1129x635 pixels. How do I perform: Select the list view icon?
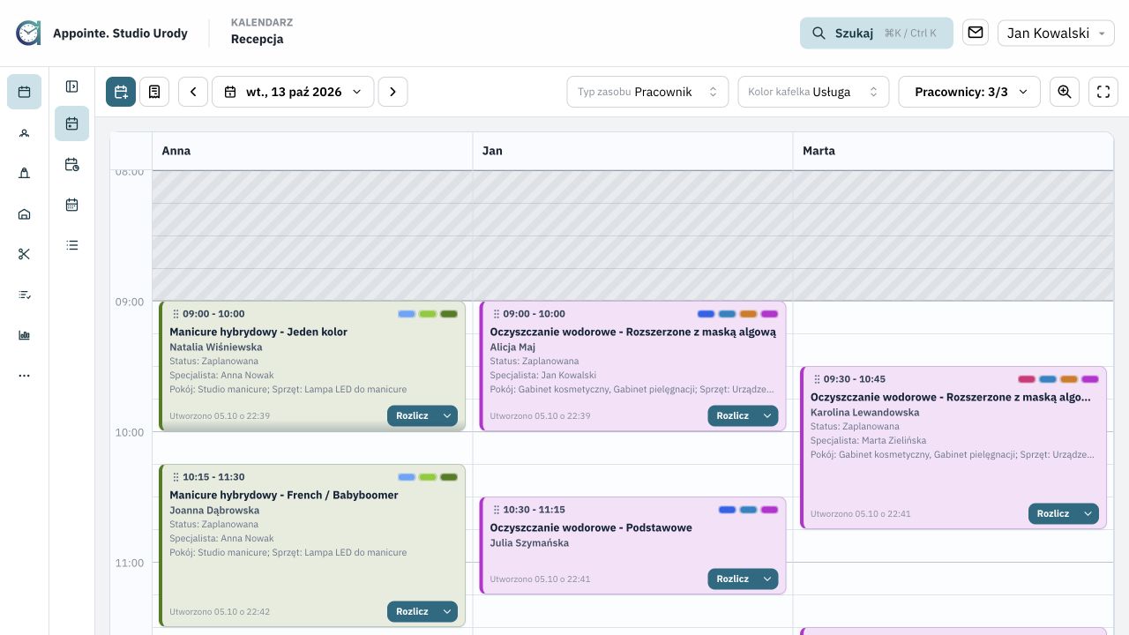(x=72, y=245)
